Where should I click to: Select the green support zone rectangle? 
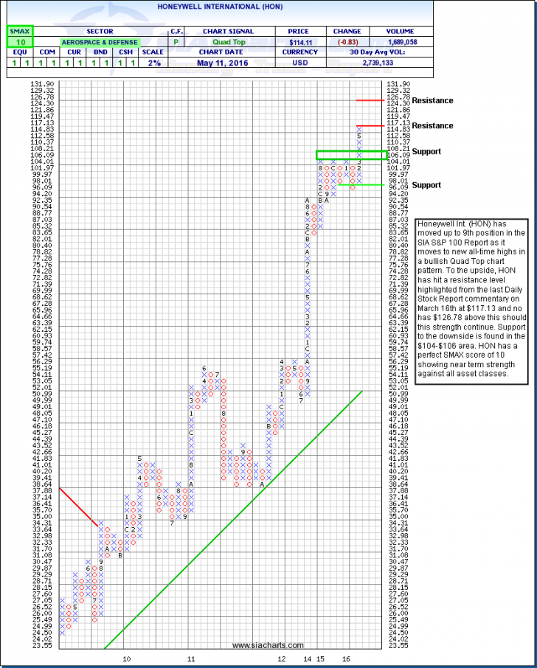point(350,156)
